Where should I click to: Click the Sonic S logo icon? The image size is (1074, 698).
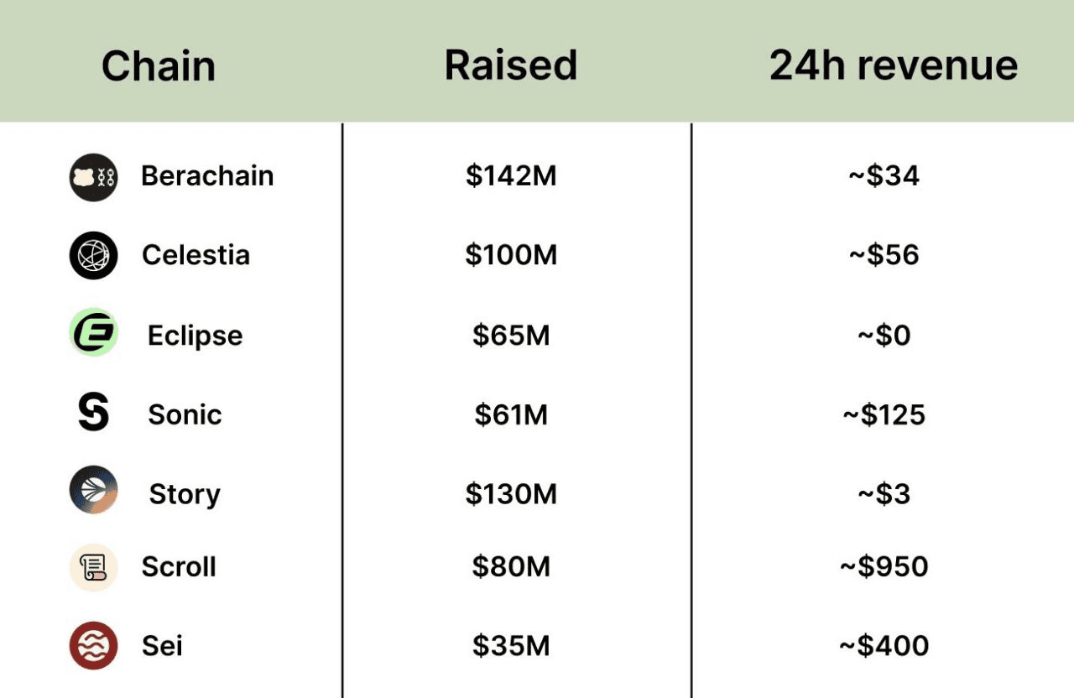tap(93, 414)
